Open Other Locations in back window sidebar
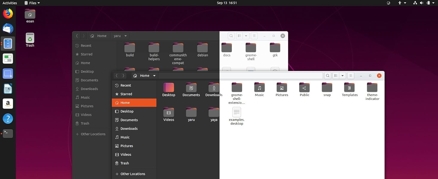This screenshot has width=438, height=179. click(92, 134)
